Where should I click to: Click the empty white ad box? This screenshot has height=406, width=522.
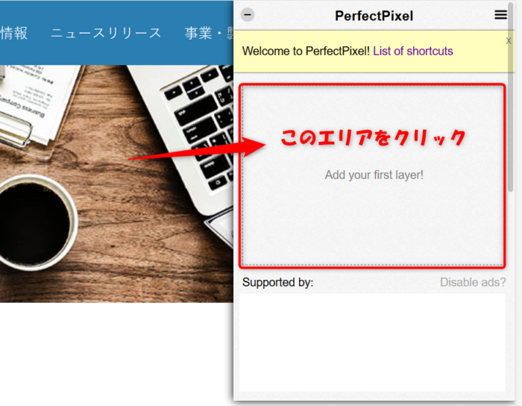click(x=371, y=342)
